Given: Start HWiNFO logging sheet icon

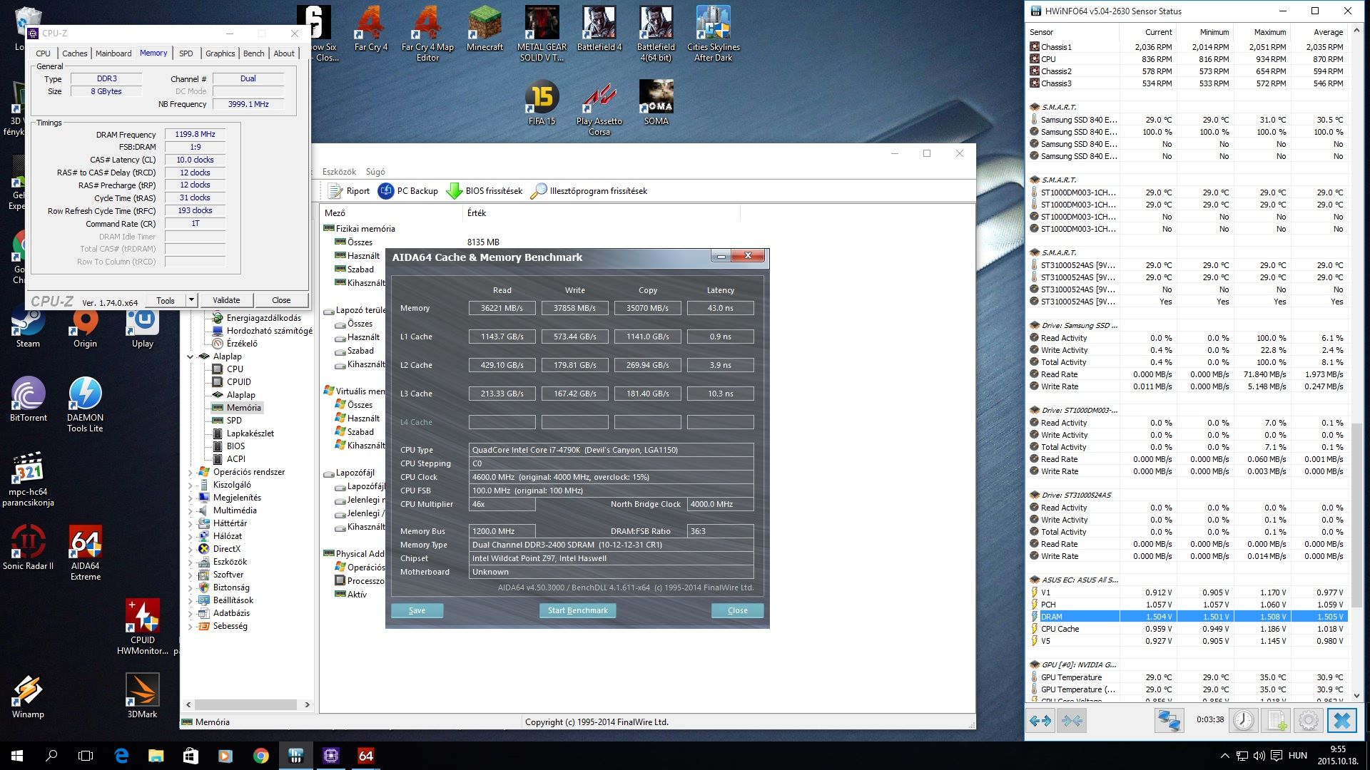Looking at the screenshot, I should coord(1277,721).
